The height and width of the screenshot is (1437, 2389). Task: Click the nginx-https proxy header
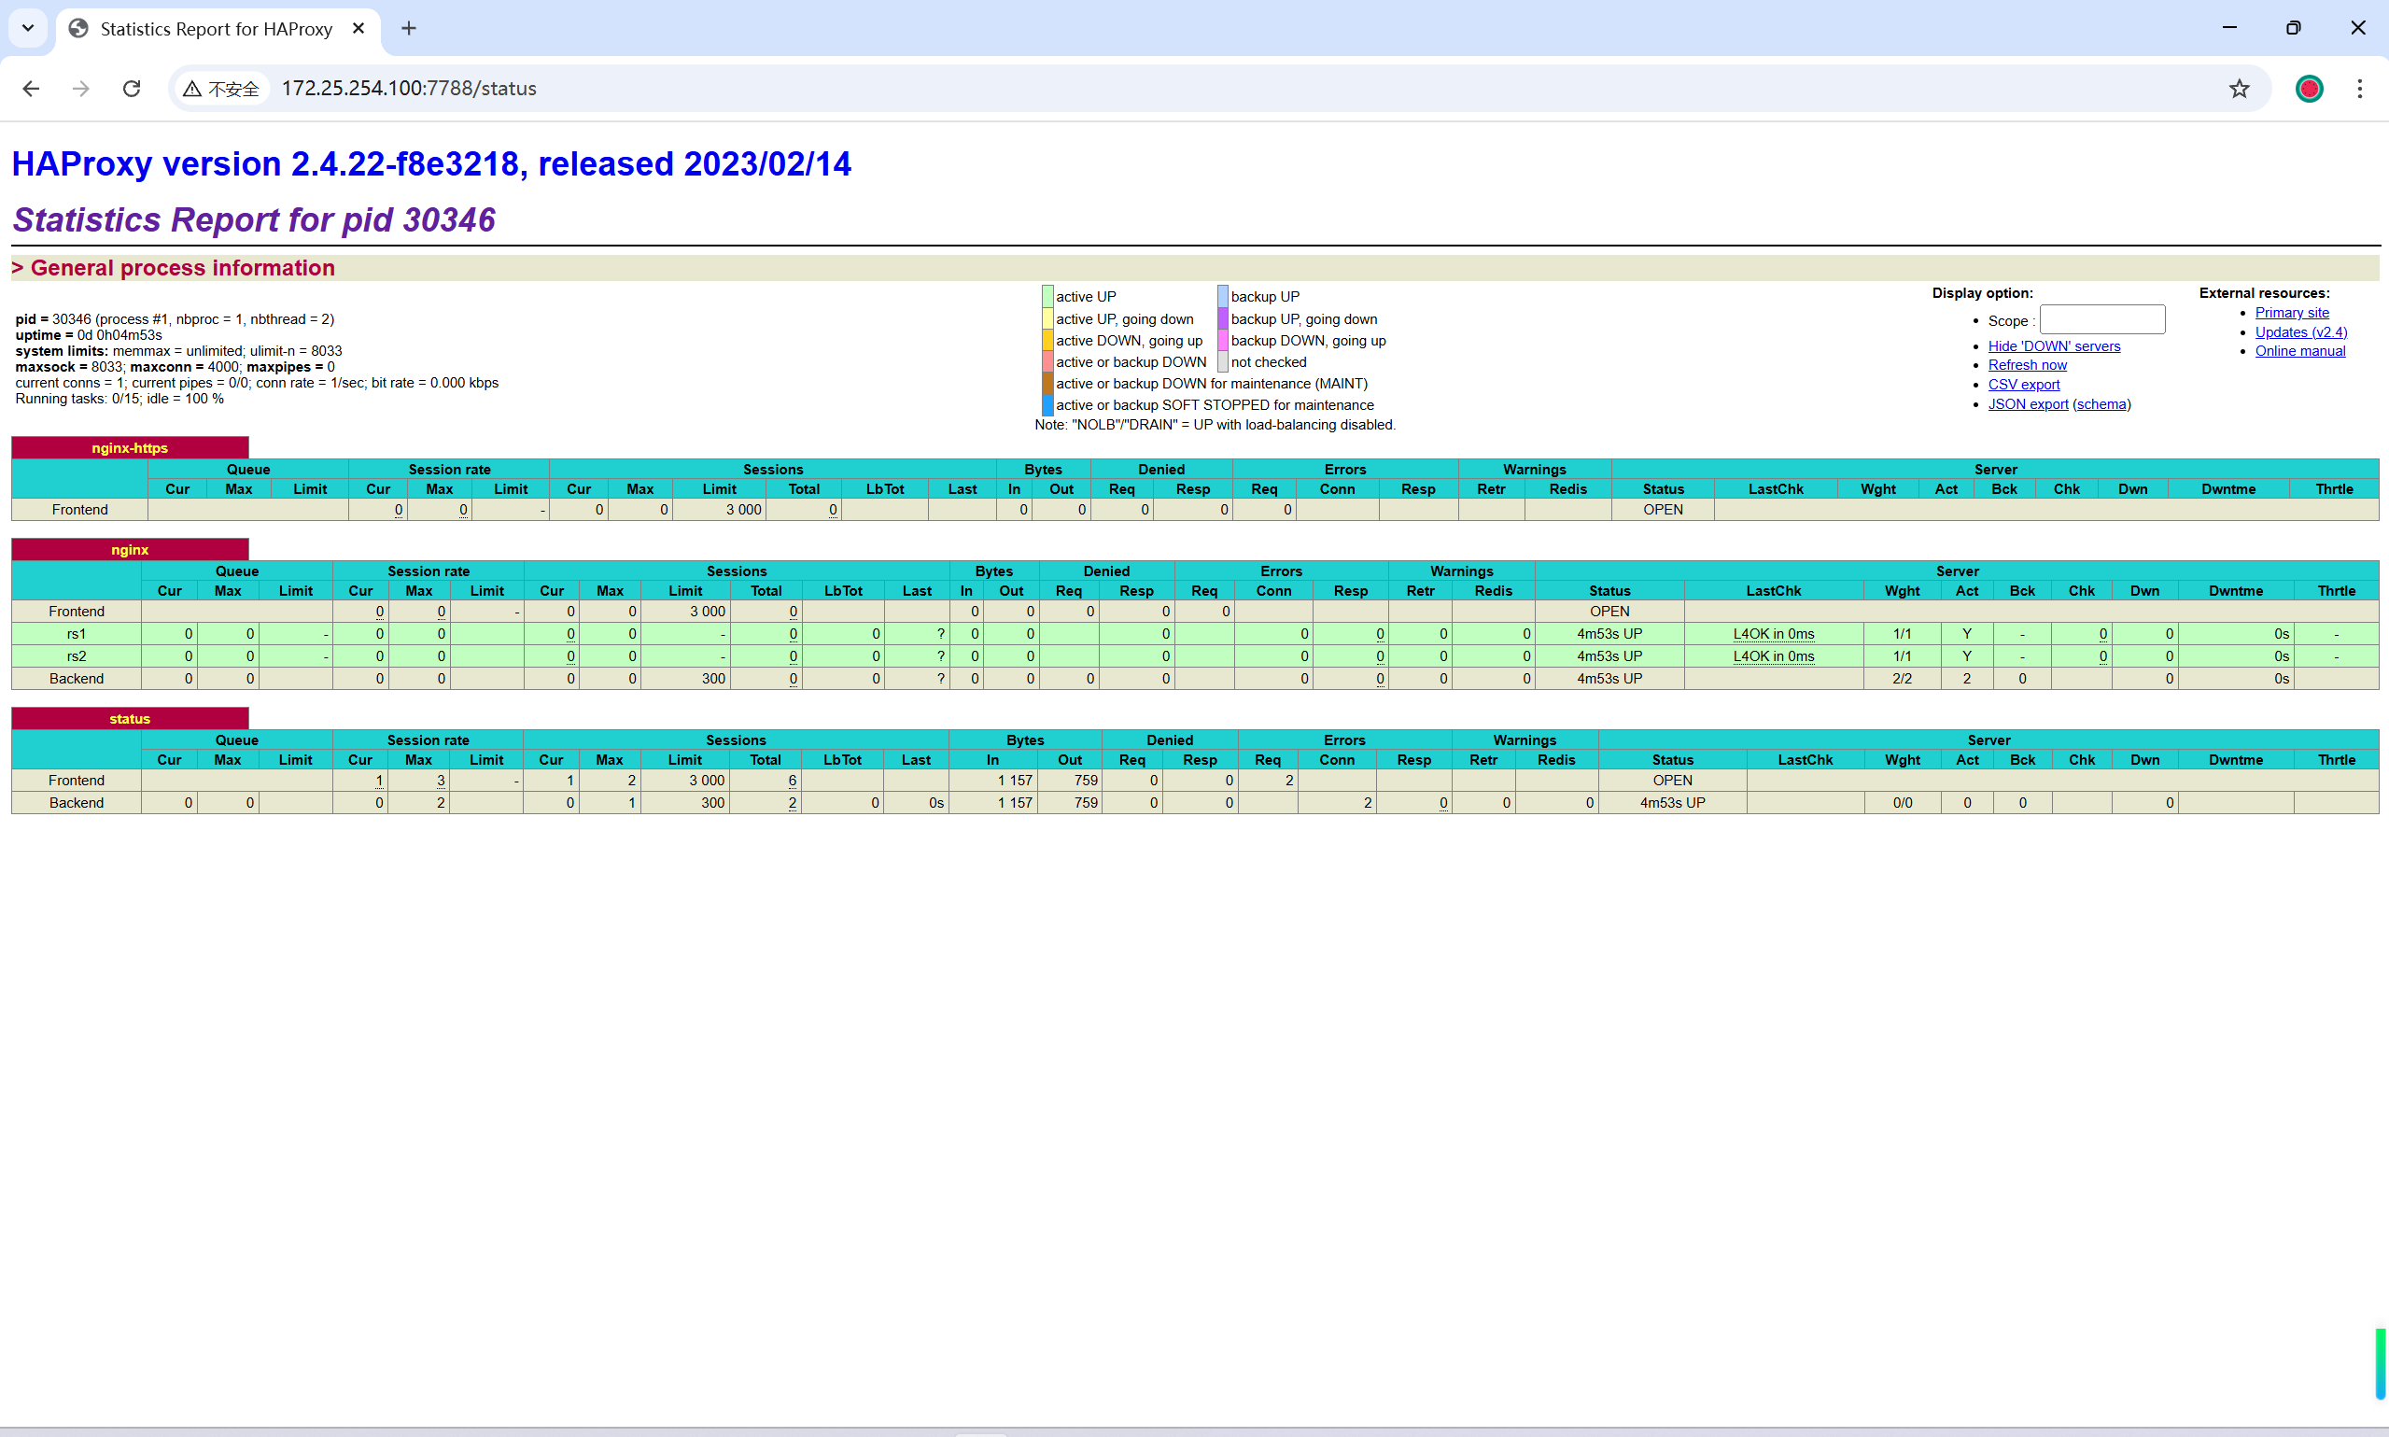130,447
